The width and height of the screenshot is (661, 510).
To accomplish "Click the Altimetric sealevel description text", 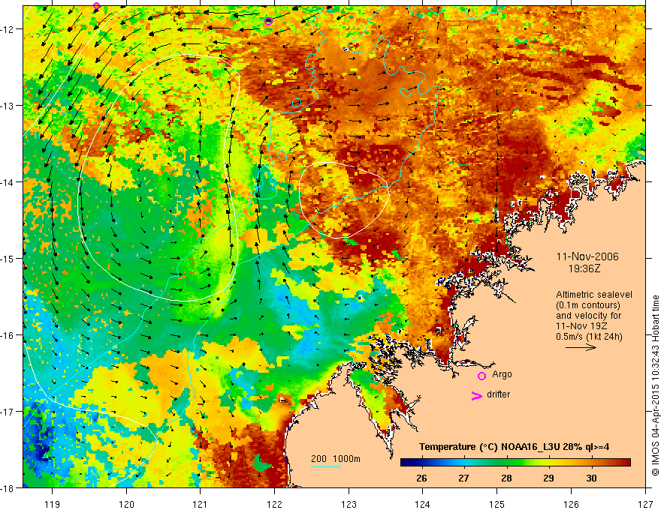I will (x=594, y=294).
